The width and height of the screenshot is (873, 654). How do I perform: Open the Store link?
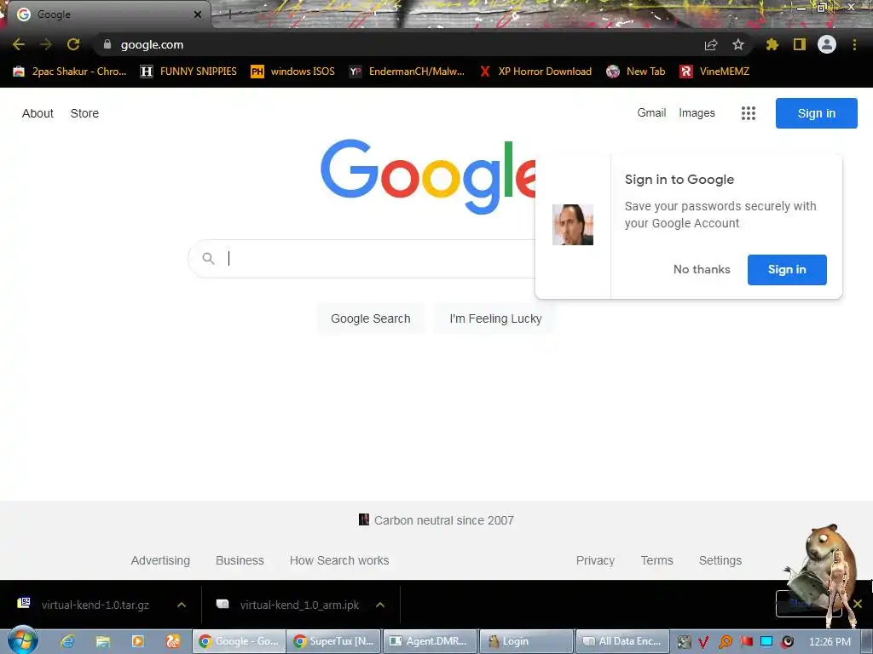84,113
